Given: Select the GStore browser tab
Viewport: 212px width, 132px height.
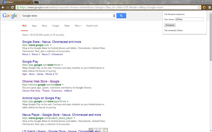Looking at the screenshot, I should click(x=17, y=2).
